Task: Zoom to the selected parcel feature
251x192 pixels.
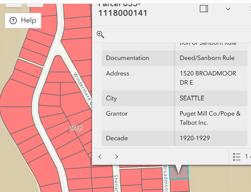Action: click(x=100, y=35)
